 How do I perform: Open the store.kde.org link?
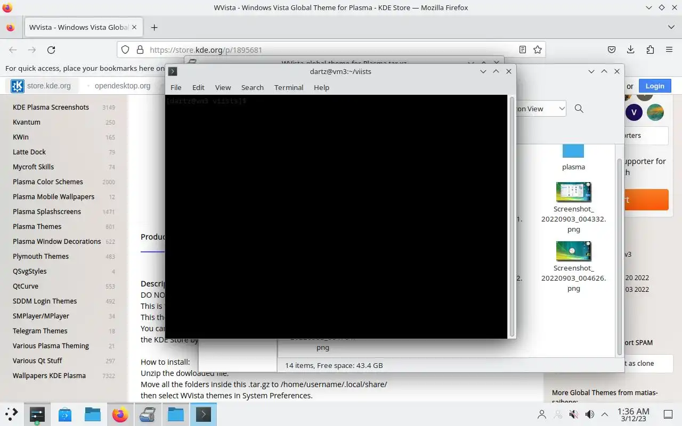point(49,86)
